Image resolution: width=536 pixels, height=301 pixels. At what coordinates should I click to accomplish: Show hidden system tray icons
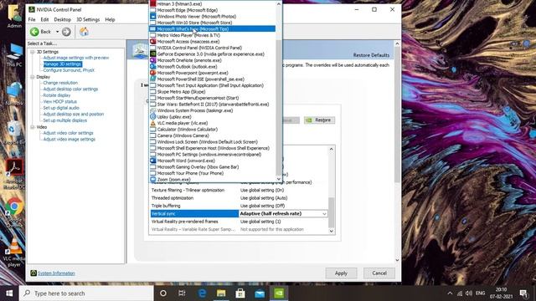click(450, 293)
